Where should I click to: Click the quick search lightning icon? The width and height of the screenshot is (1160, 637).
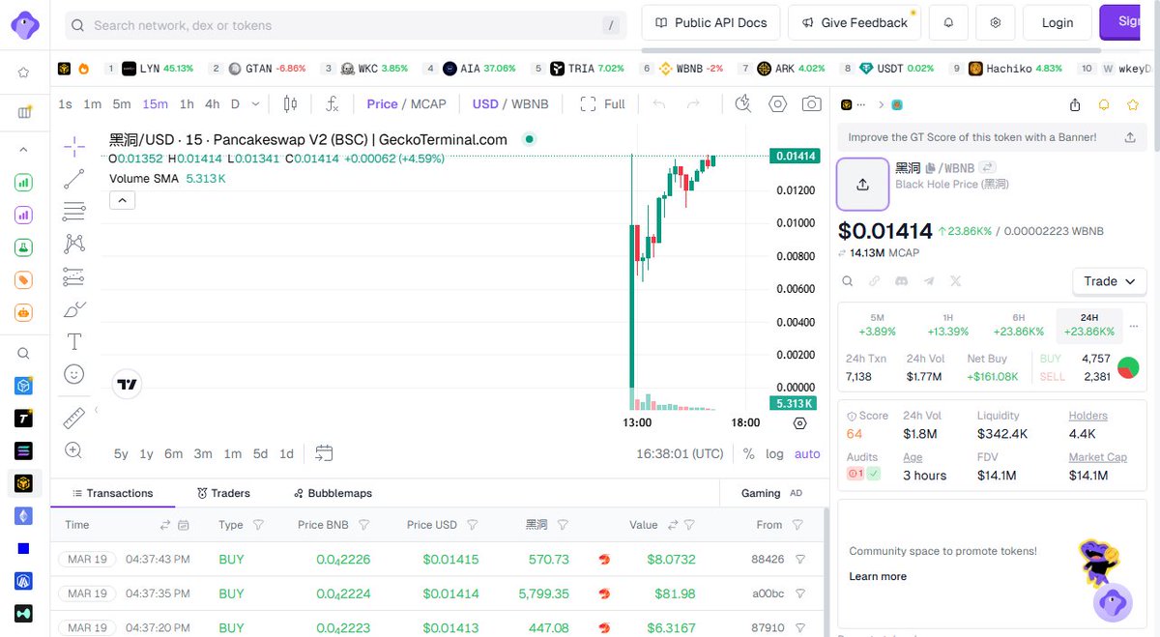click(743, 103)
